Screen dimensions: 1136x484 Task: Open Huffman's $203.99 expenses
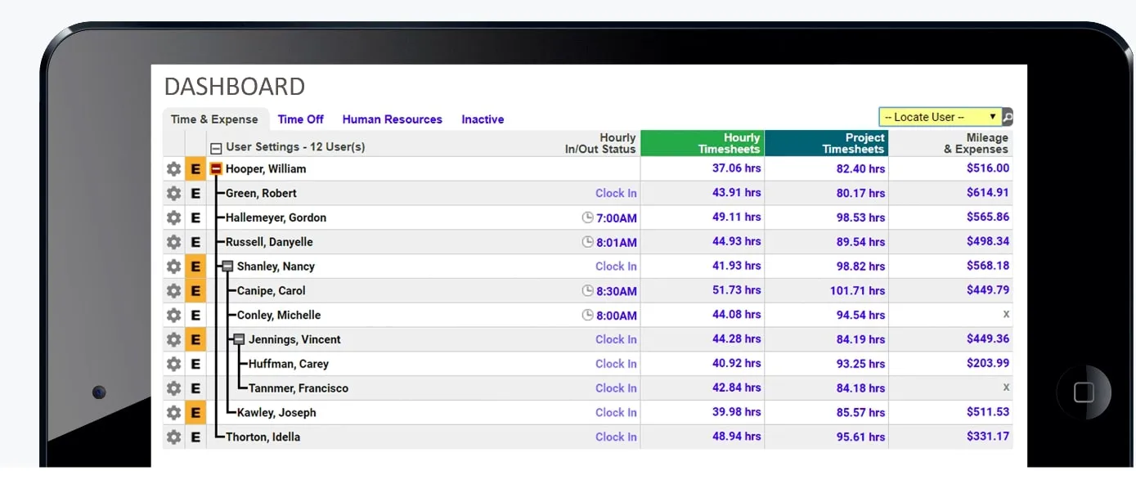point(988,363)
